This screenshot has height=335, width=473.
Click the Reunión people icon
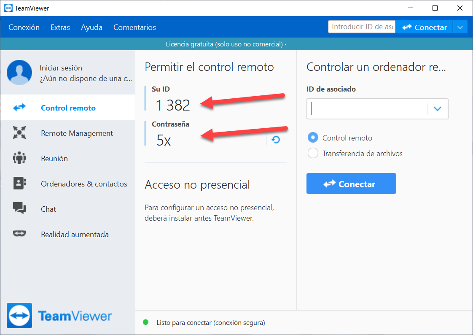[19, 158]
